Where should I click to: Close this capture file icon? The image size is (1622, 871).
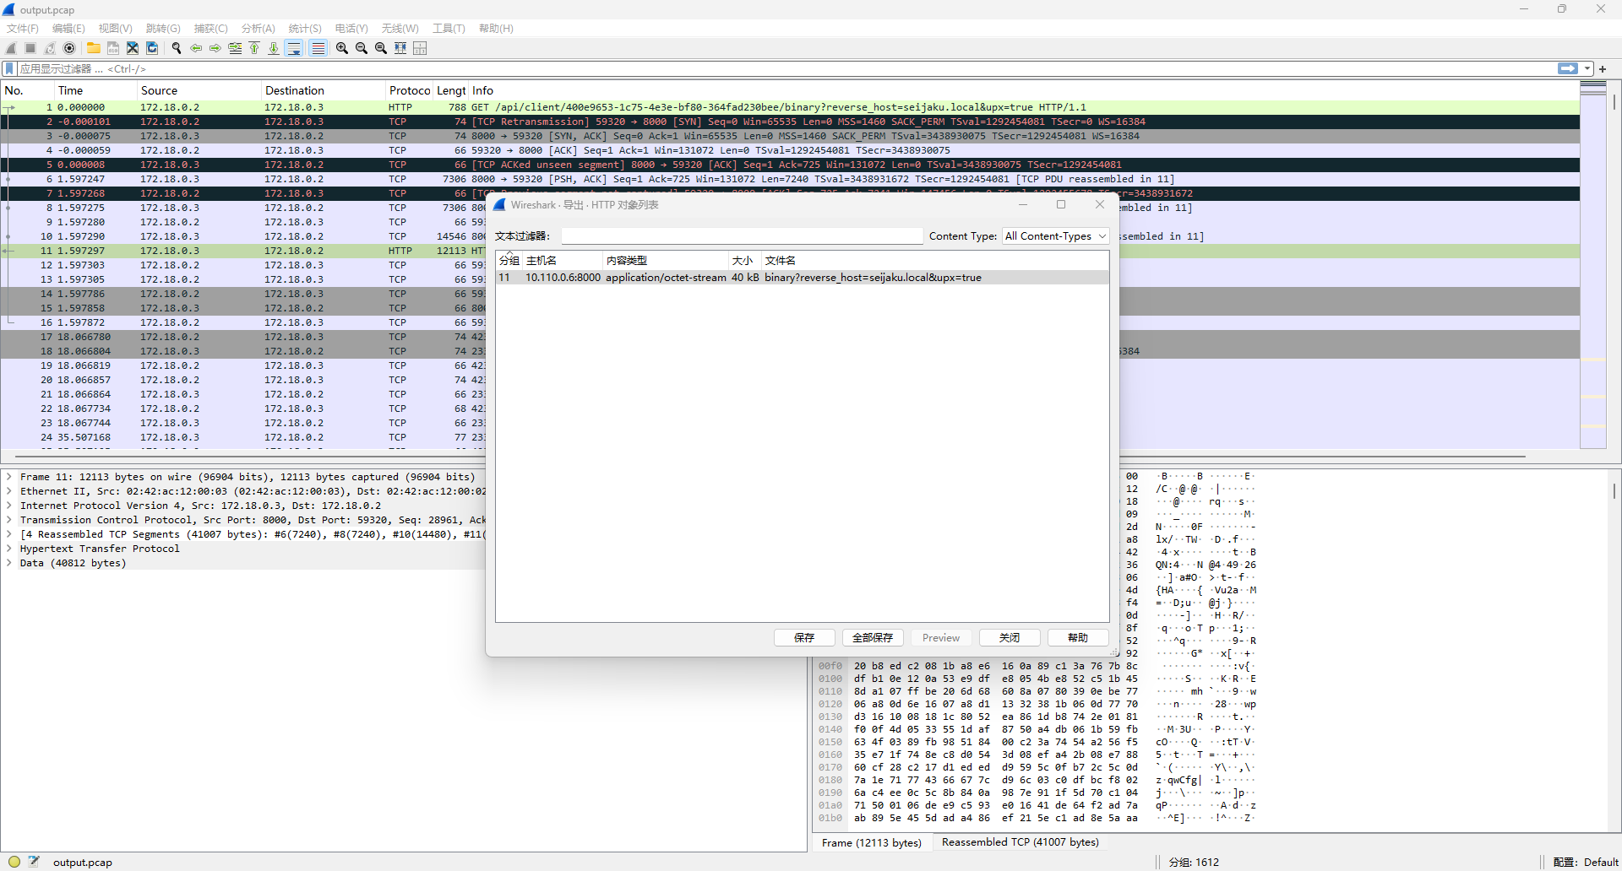tap(133, 48)
